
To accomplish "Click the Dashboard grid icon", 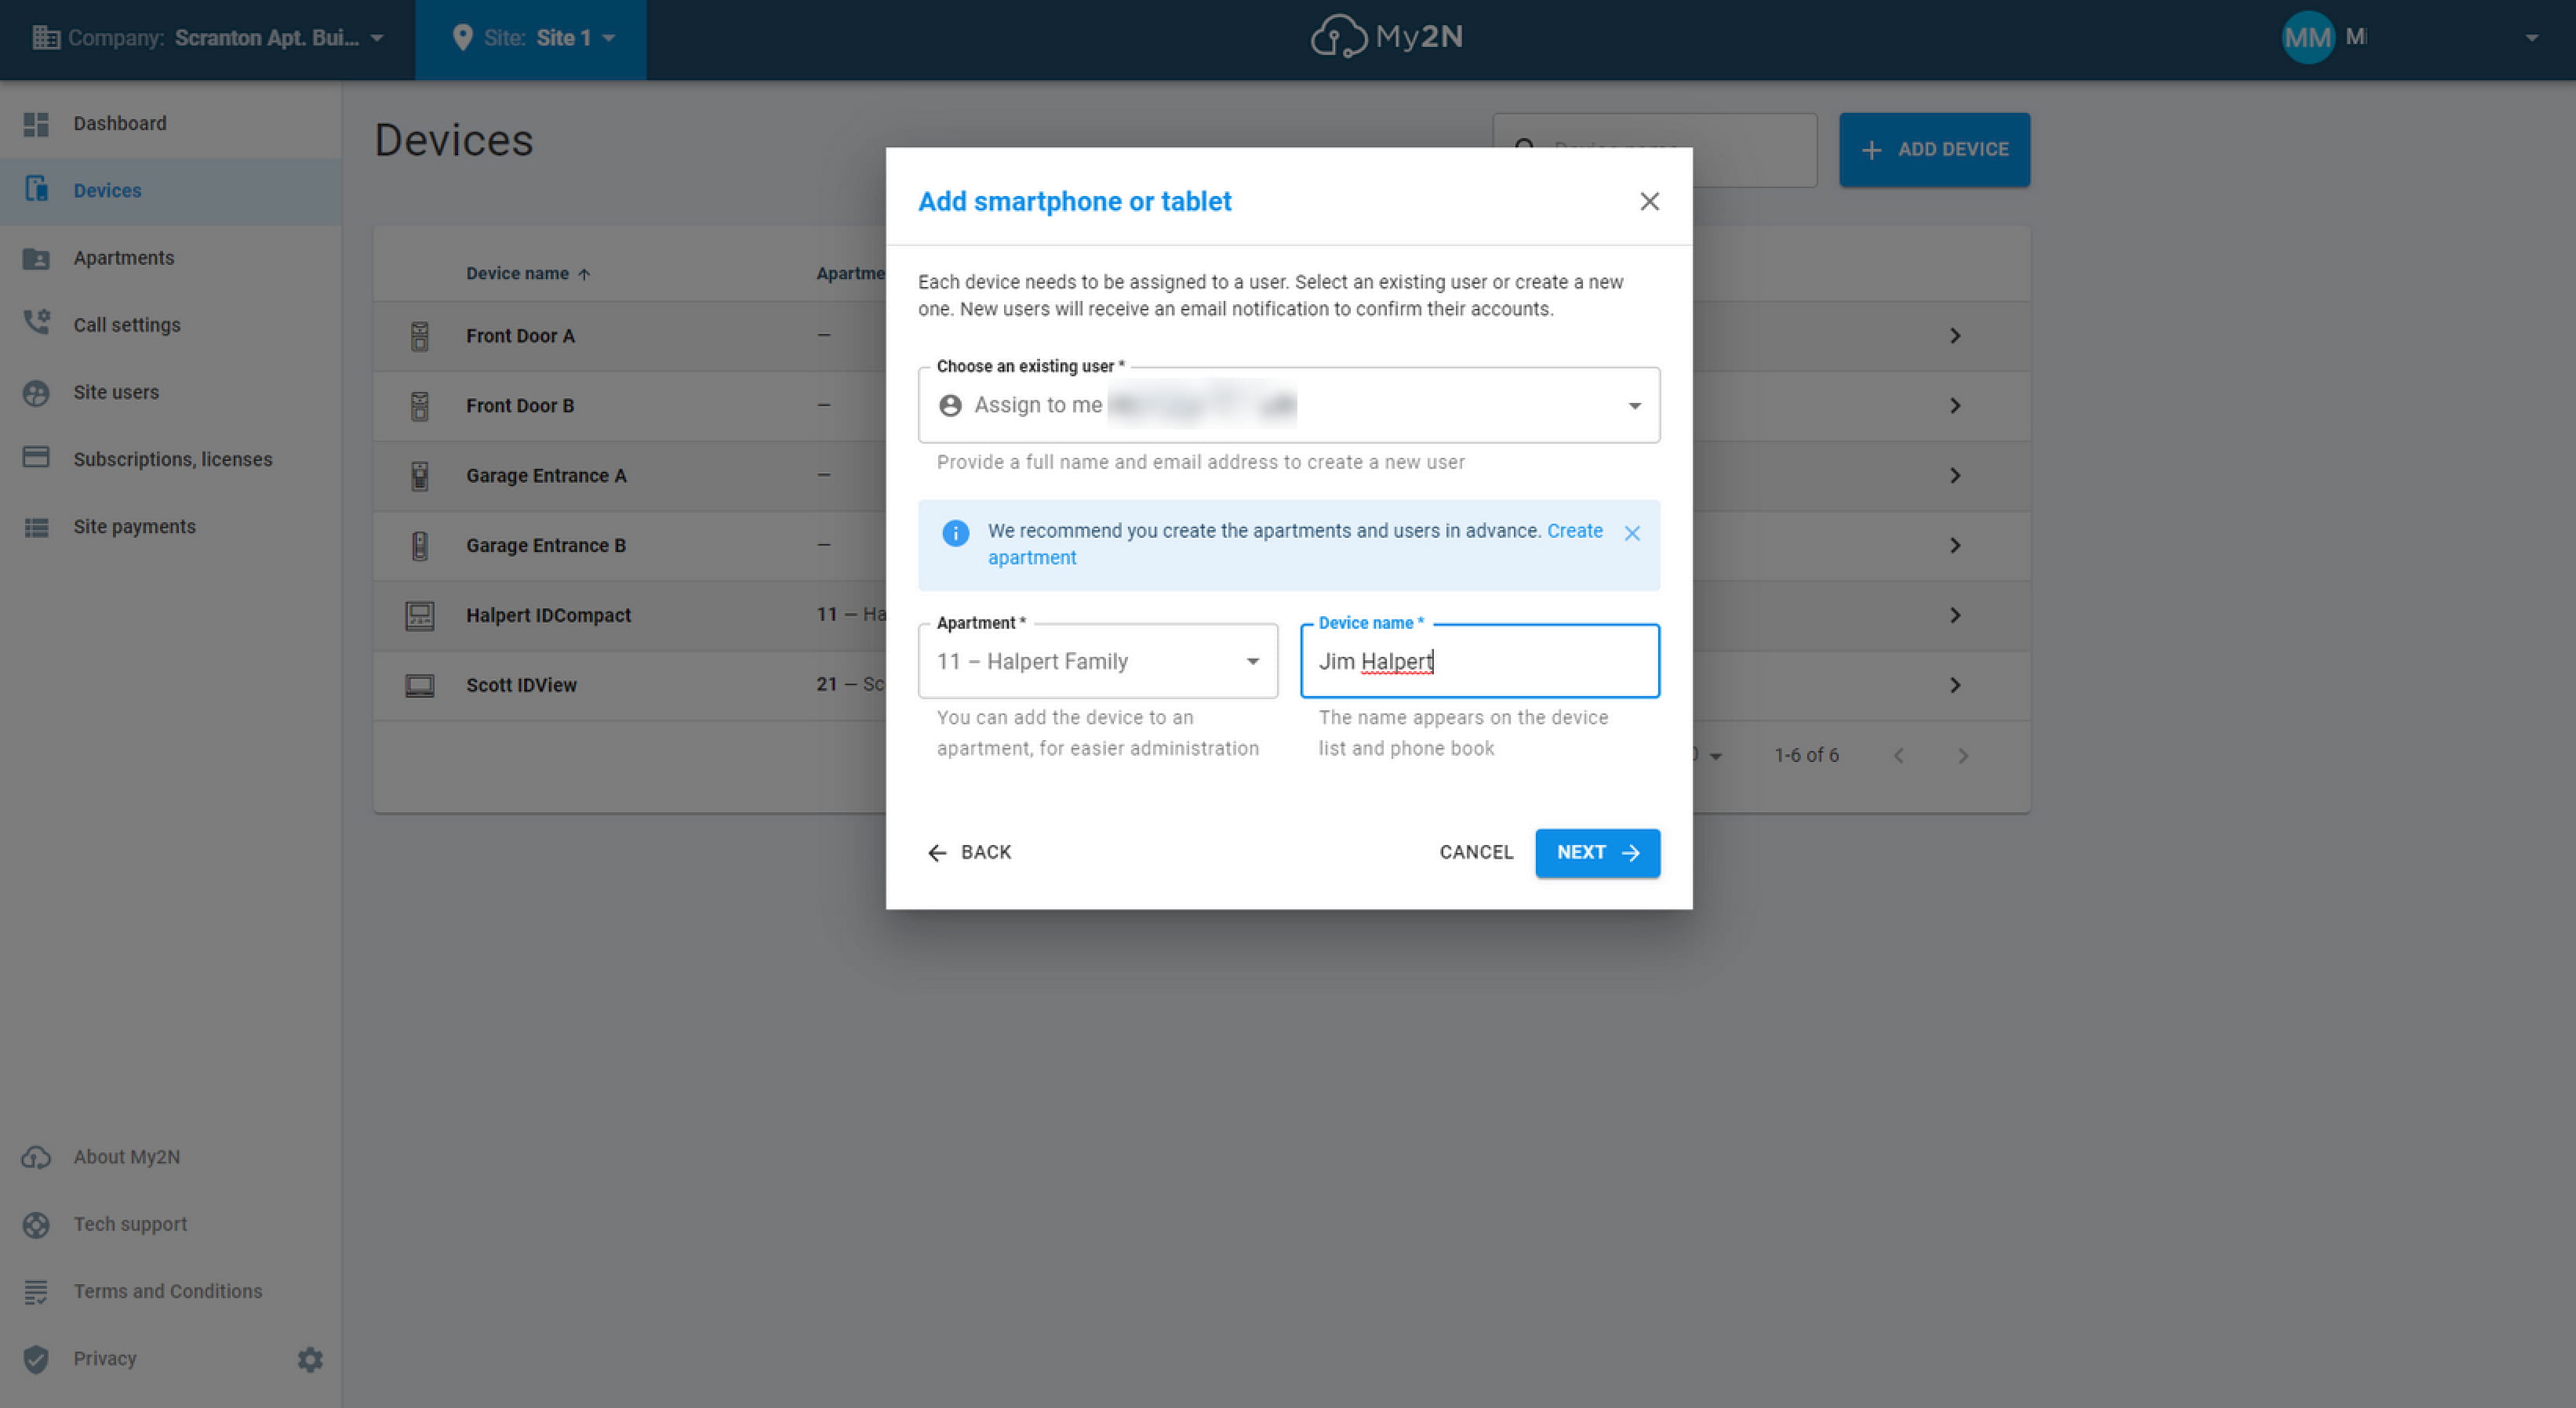I will (x=36, y=124).
